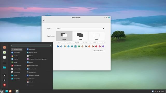The width and height of the screenshot is (166, 93).
Task: Select the Mixed appearance option
Action: [64, 36]
